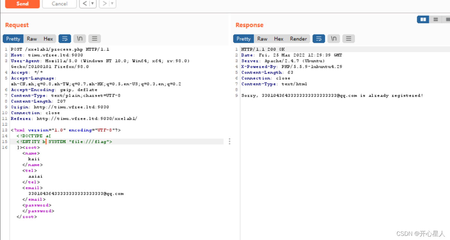
Task: Toggle word wrap in Response panel
Action: (x=319, y=39)
